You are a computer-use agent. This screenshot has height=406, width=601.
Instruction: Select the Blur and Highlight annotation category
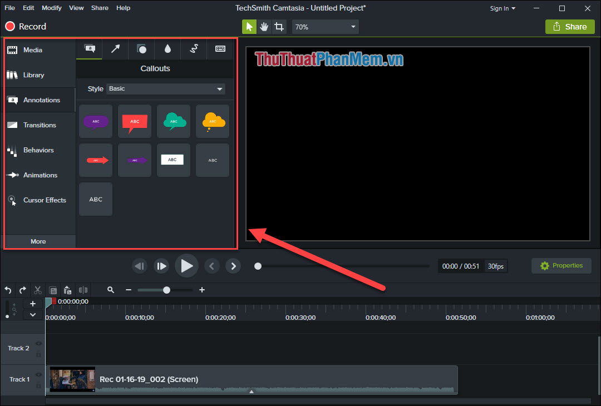(x=167, y=49)
